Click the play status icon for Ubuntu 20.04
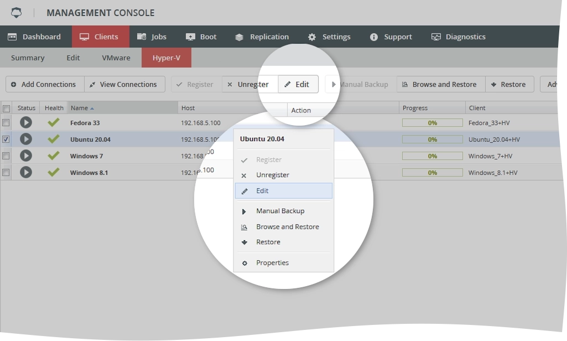 (25, 139)
